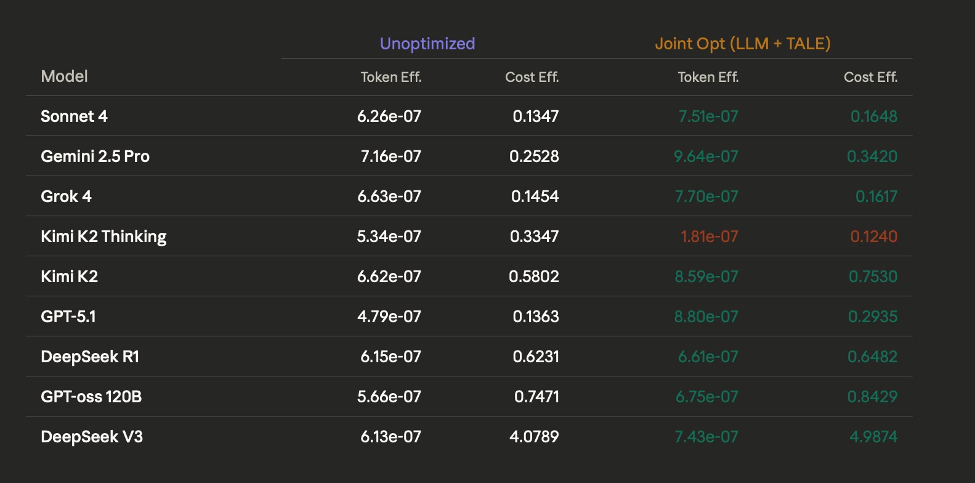
Task: Click the green value 8.80e-07
Action: pyautogui.click(x=706, y=317)
